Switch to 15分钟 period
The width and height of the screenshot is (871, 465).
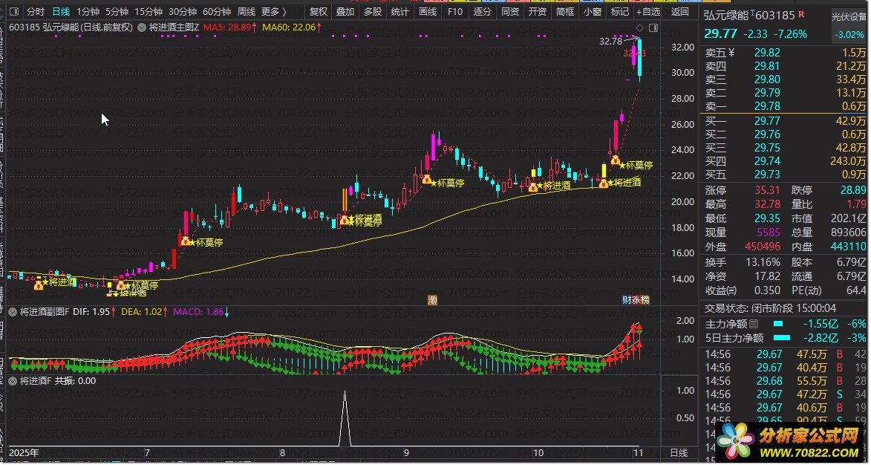(149, 11)
